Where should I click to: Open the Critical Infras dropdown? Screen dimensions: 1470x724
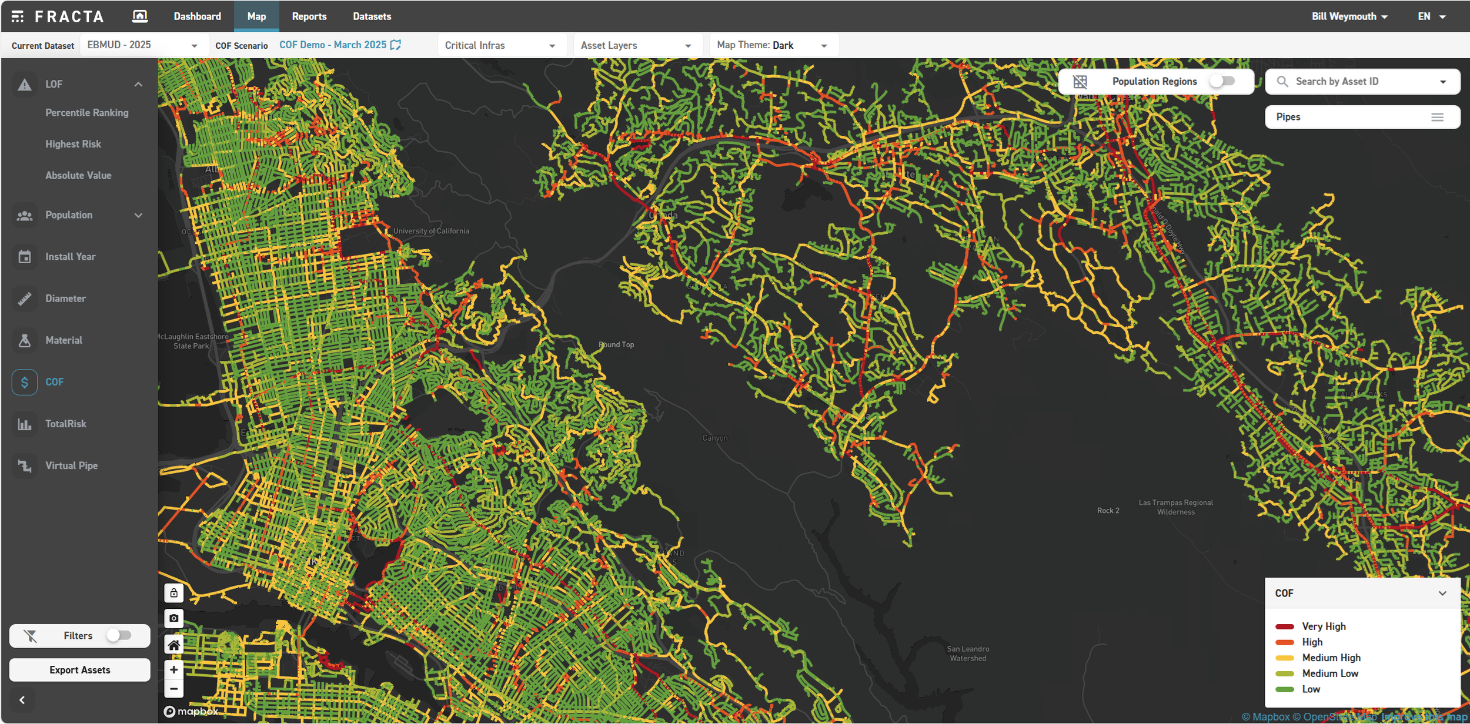click(x=501, y=45)
